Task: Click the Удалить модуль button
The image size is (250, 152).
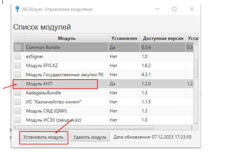Action: tap(90, 137)
